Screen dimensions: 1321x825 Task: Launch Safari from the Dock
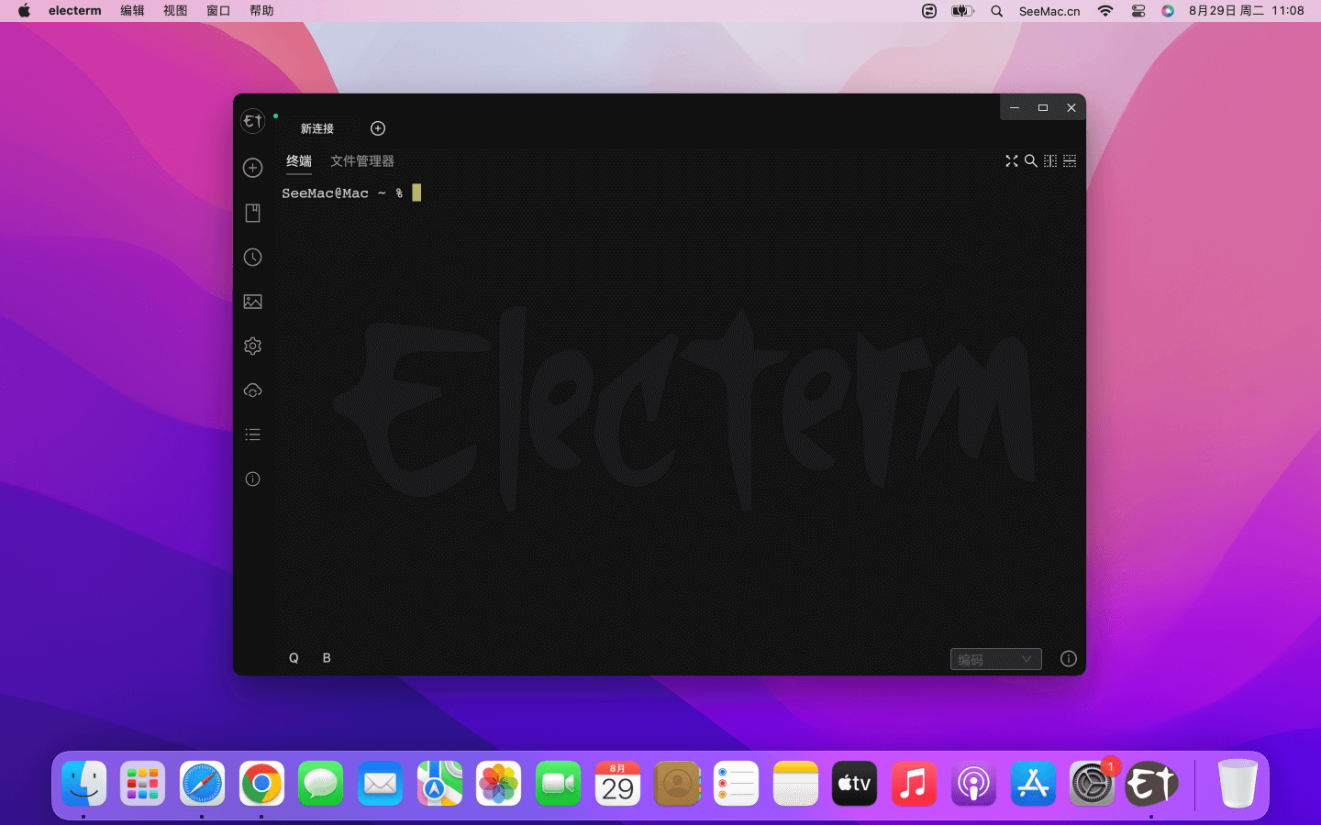point(202,784)
